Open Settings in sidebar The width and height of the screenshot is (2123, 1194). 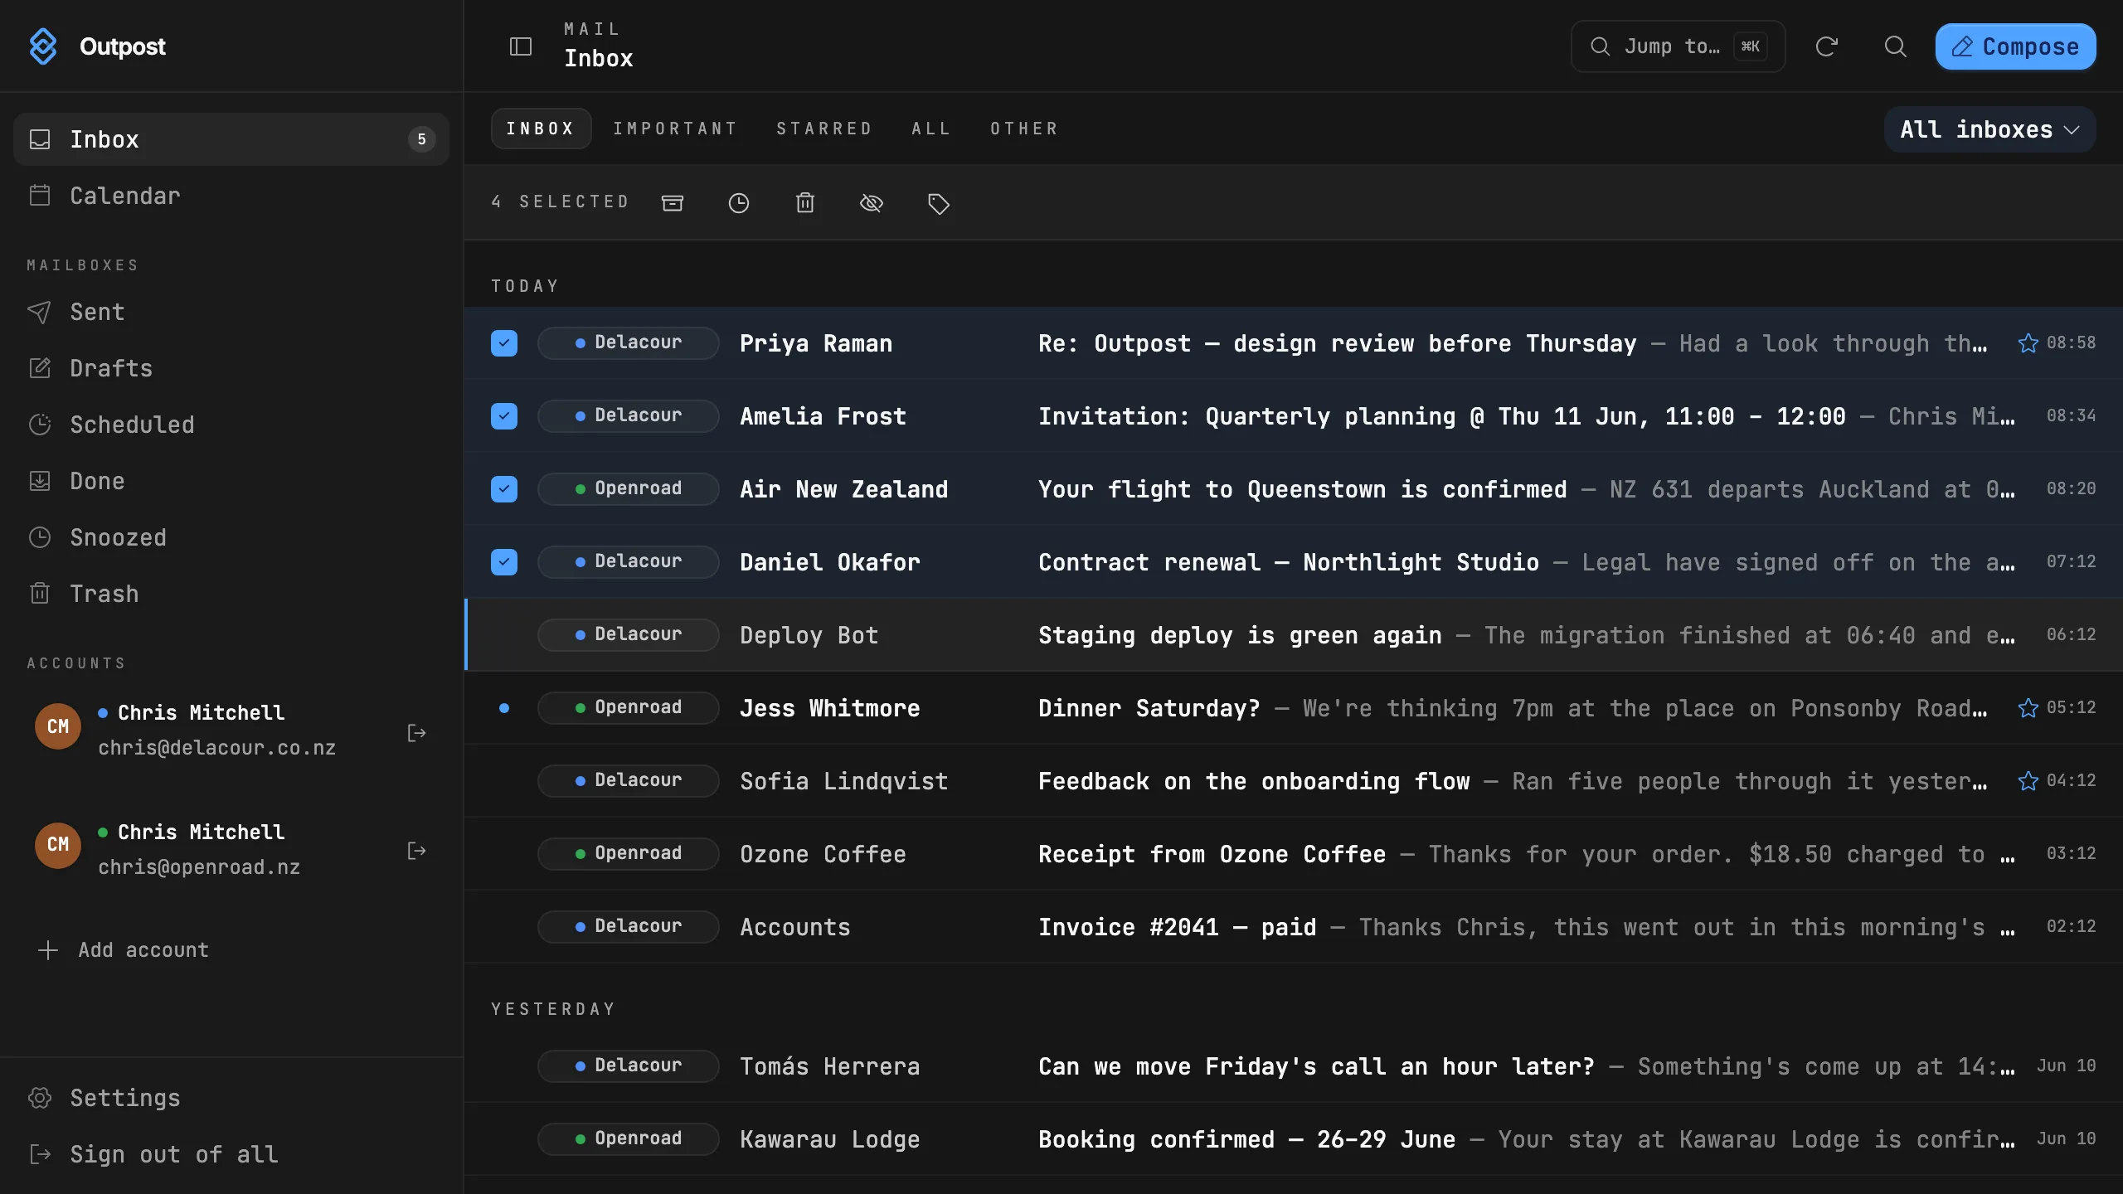pyautogui.click(x=231, y=1098)
